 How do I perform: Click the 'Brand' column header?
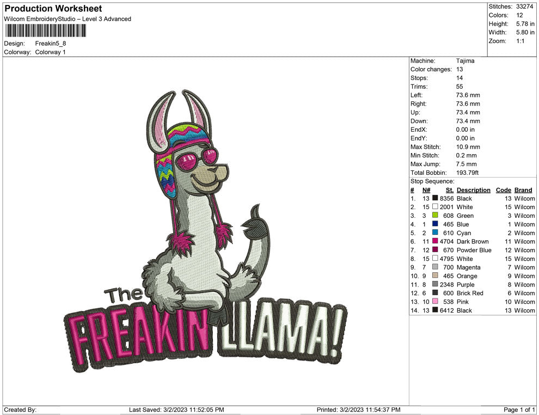[523, 190]
